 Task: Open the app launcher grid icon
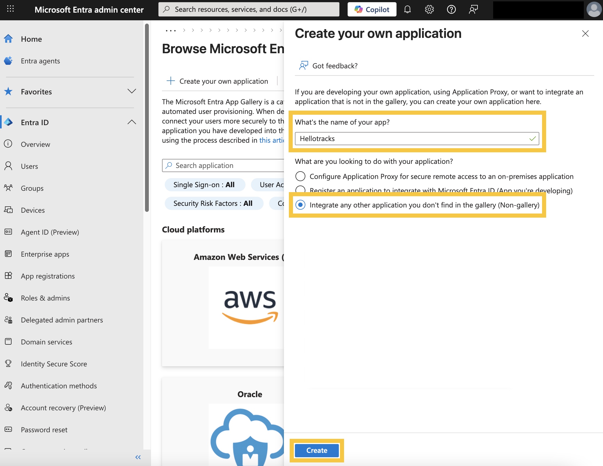click(x=10, y=9)
